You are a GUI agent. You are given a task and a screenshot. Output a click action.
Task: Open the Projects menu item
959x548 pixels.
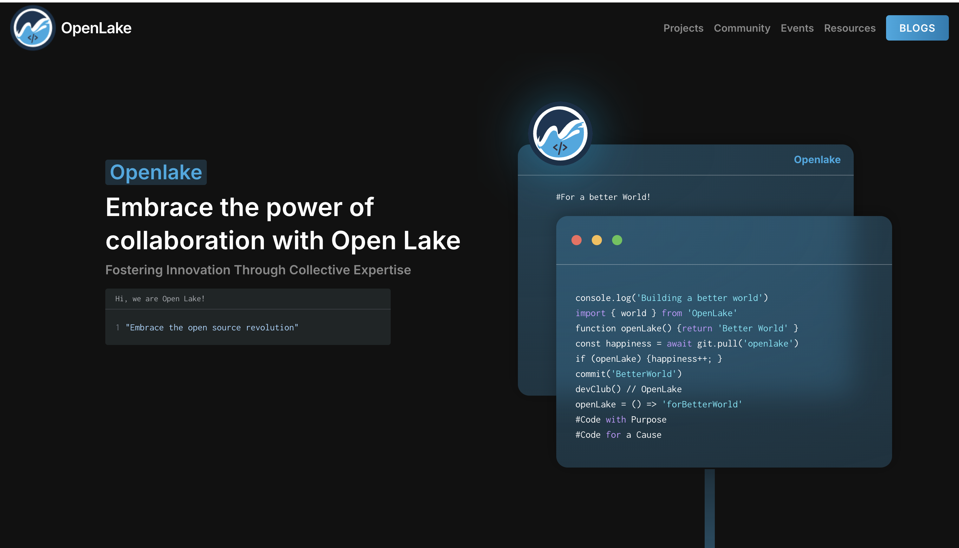(x=683, y=28)
